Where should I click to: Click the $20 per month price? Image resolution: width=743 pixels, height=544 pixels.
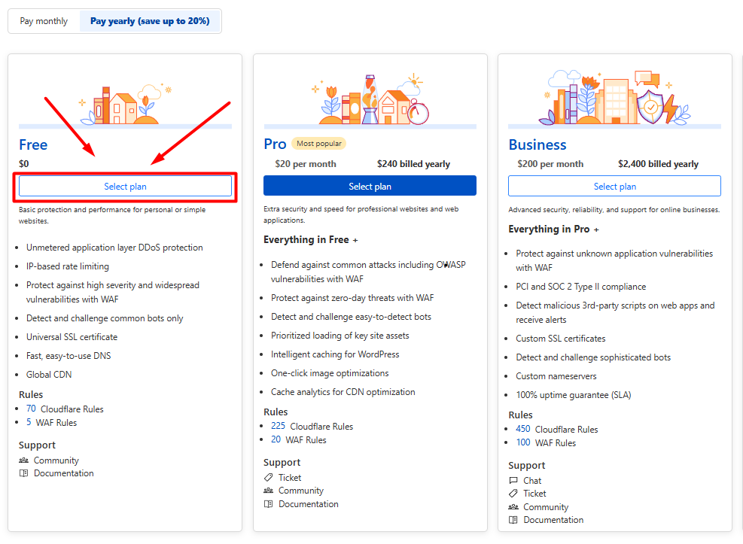coord(306,164)
